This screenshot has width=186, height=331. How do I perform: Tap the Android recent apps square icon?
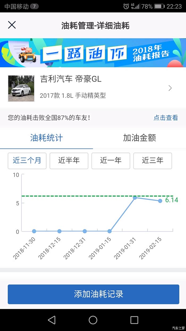(134, 320)
